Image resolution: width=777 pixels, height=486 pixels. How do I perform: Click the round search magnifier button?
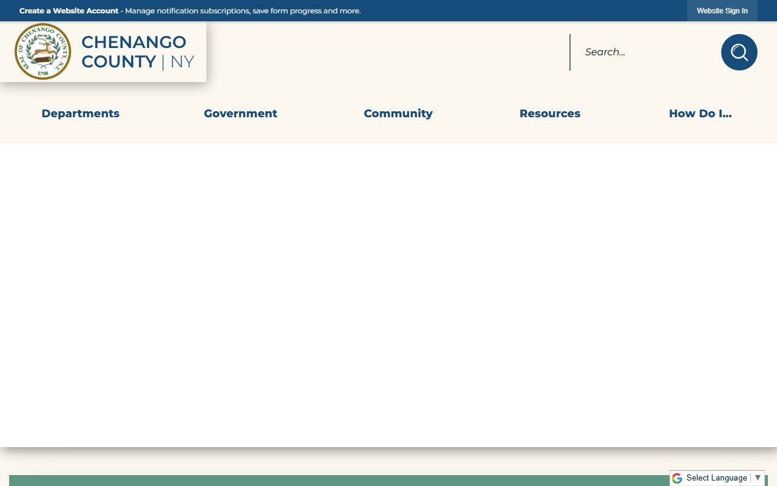[x=739, y=52]
